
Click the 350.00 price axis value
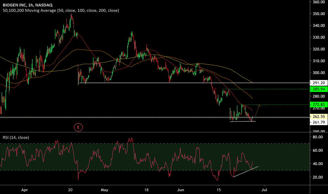tap(319, 14)
